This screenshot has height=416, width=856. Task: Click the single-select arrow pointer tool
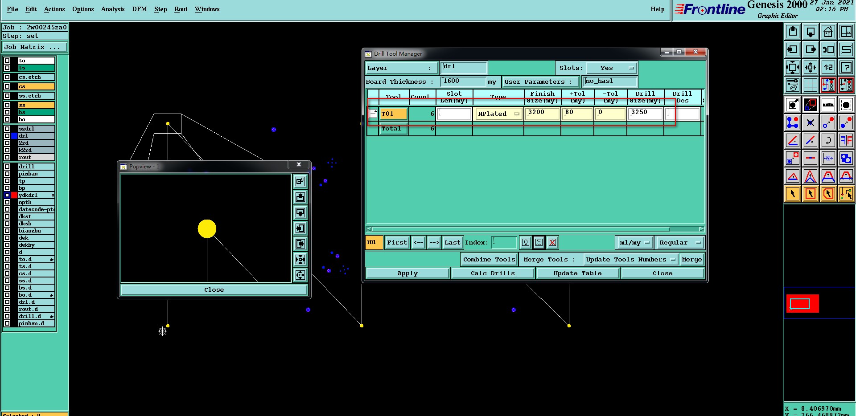click(x=792, y=194)
